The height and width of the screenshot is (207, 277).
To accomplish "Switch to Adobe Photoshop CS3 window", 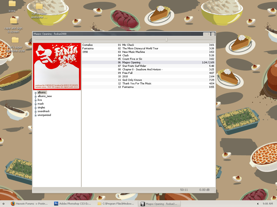I will [x=73, y=204].
